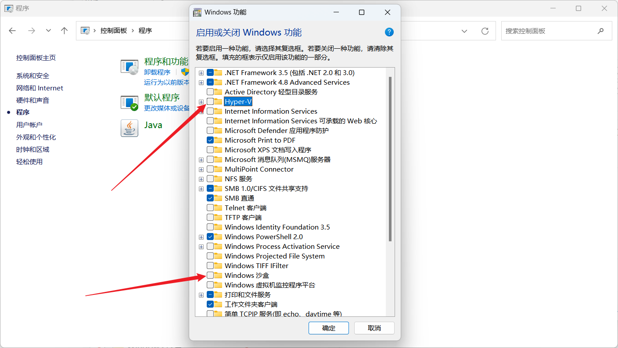Screen dimensions: 618x348
Task: Click the forward navigation arrow
Action: click(x=31, y=31)
